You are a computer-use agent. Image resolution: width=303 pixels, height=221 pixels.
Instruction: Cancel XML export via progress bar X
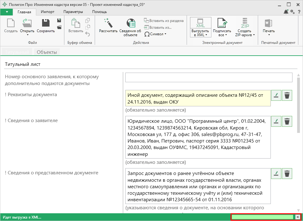(297, 217)
